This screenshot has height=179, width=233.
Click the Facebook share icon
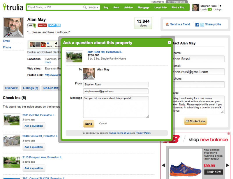pyautogui.click(x=197, y=24)
